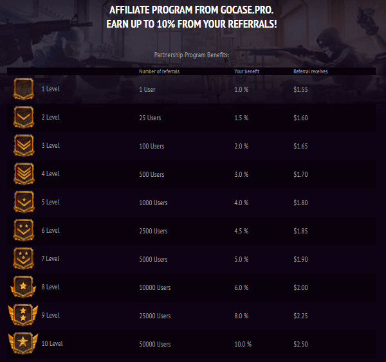Image resolution: width=386 pixels, height=362 pixels.
Task: Click the 1 Level rank badge icon
Action: pyautogui.click(x=24, y=89)
